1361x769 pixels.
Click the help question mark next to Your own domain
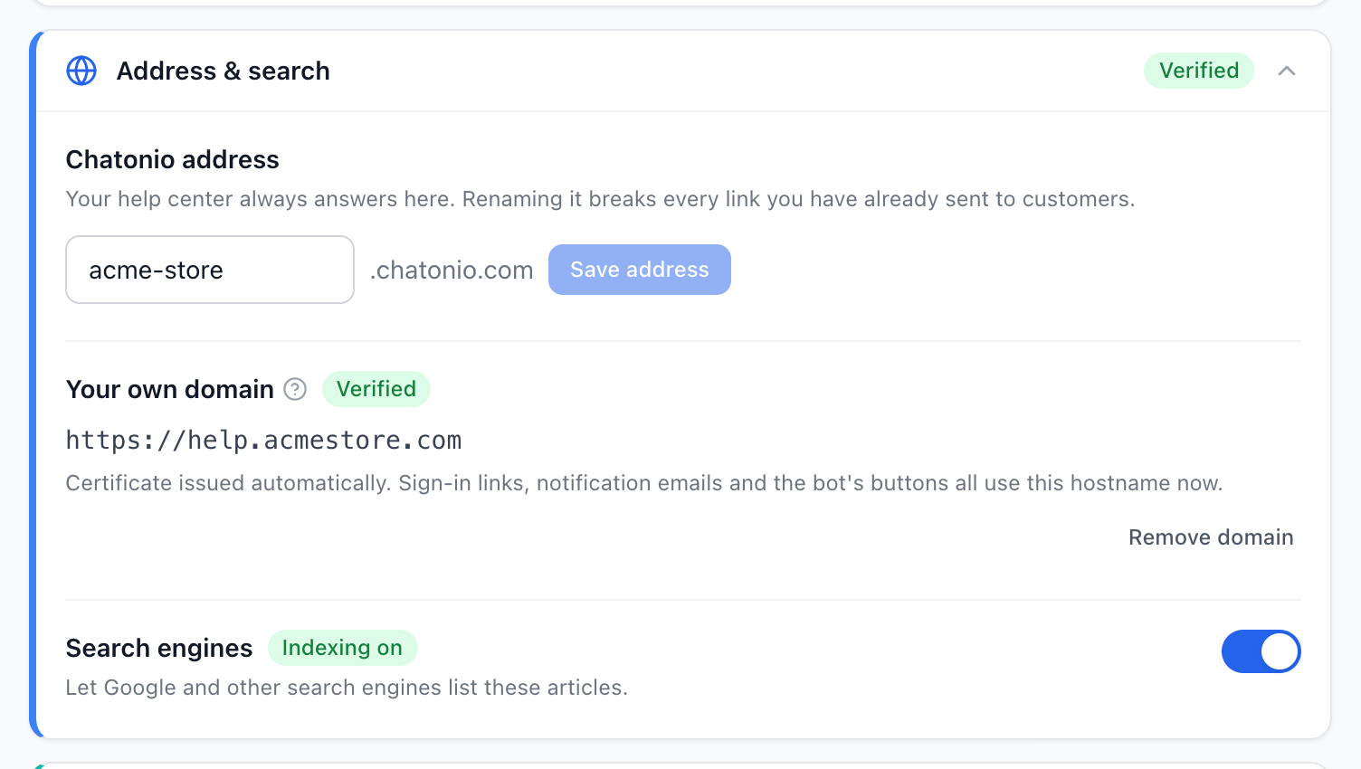tap(295, 389)
